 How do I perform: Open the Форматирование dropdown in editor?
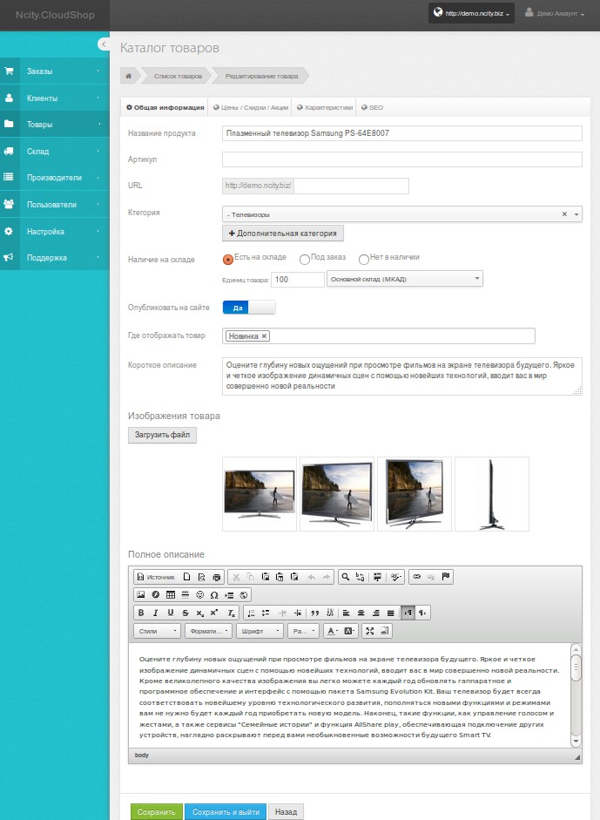(x=208, y=631)
